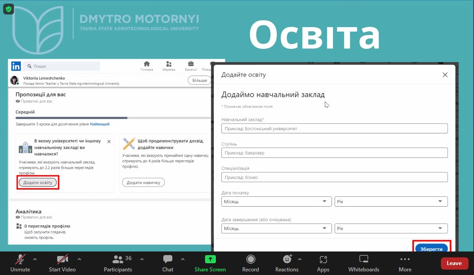This screenshot has width=474, height=275.
Task: Click the green encryption shield icon
Action: coord(9,9)
